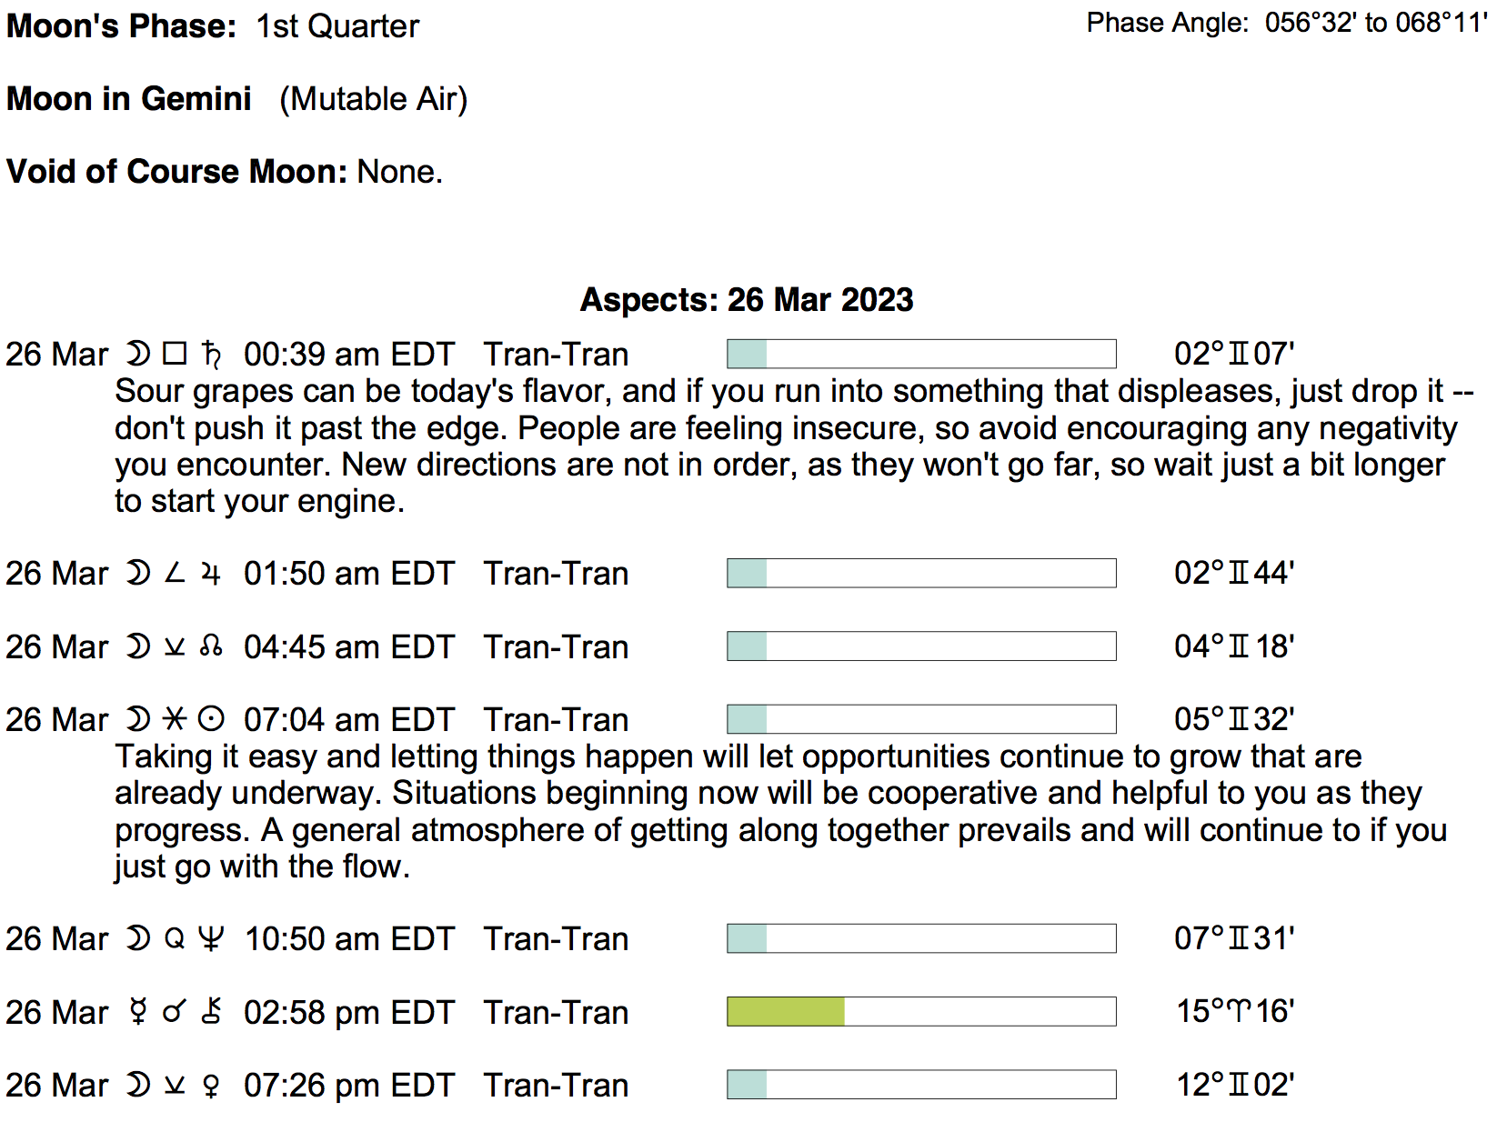Click the Phase Angle value at top right
This screenshot has width=1497, height=1122.
pyautogui.click(x=1376, y=23)
